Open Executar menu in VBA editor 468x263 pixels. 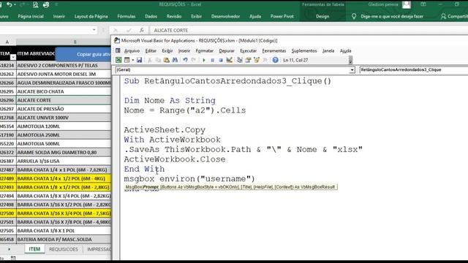[x=249, y=50]
